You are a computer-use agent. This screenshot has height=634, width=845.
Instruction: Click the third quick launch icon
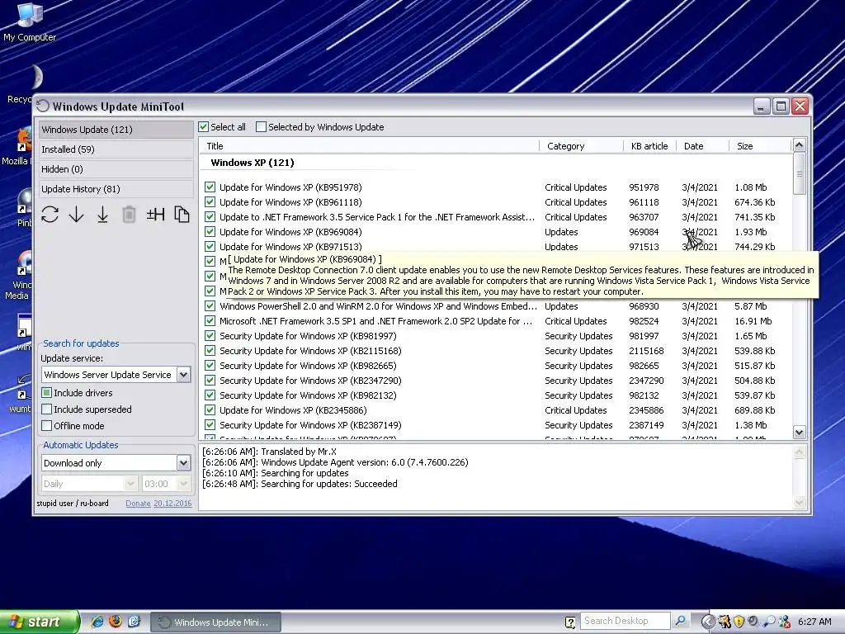[134, 622]
